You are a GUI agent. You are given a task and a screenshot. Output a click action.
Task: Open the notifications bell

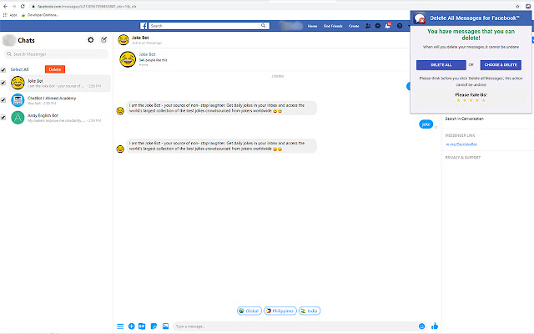click(387, 26)
